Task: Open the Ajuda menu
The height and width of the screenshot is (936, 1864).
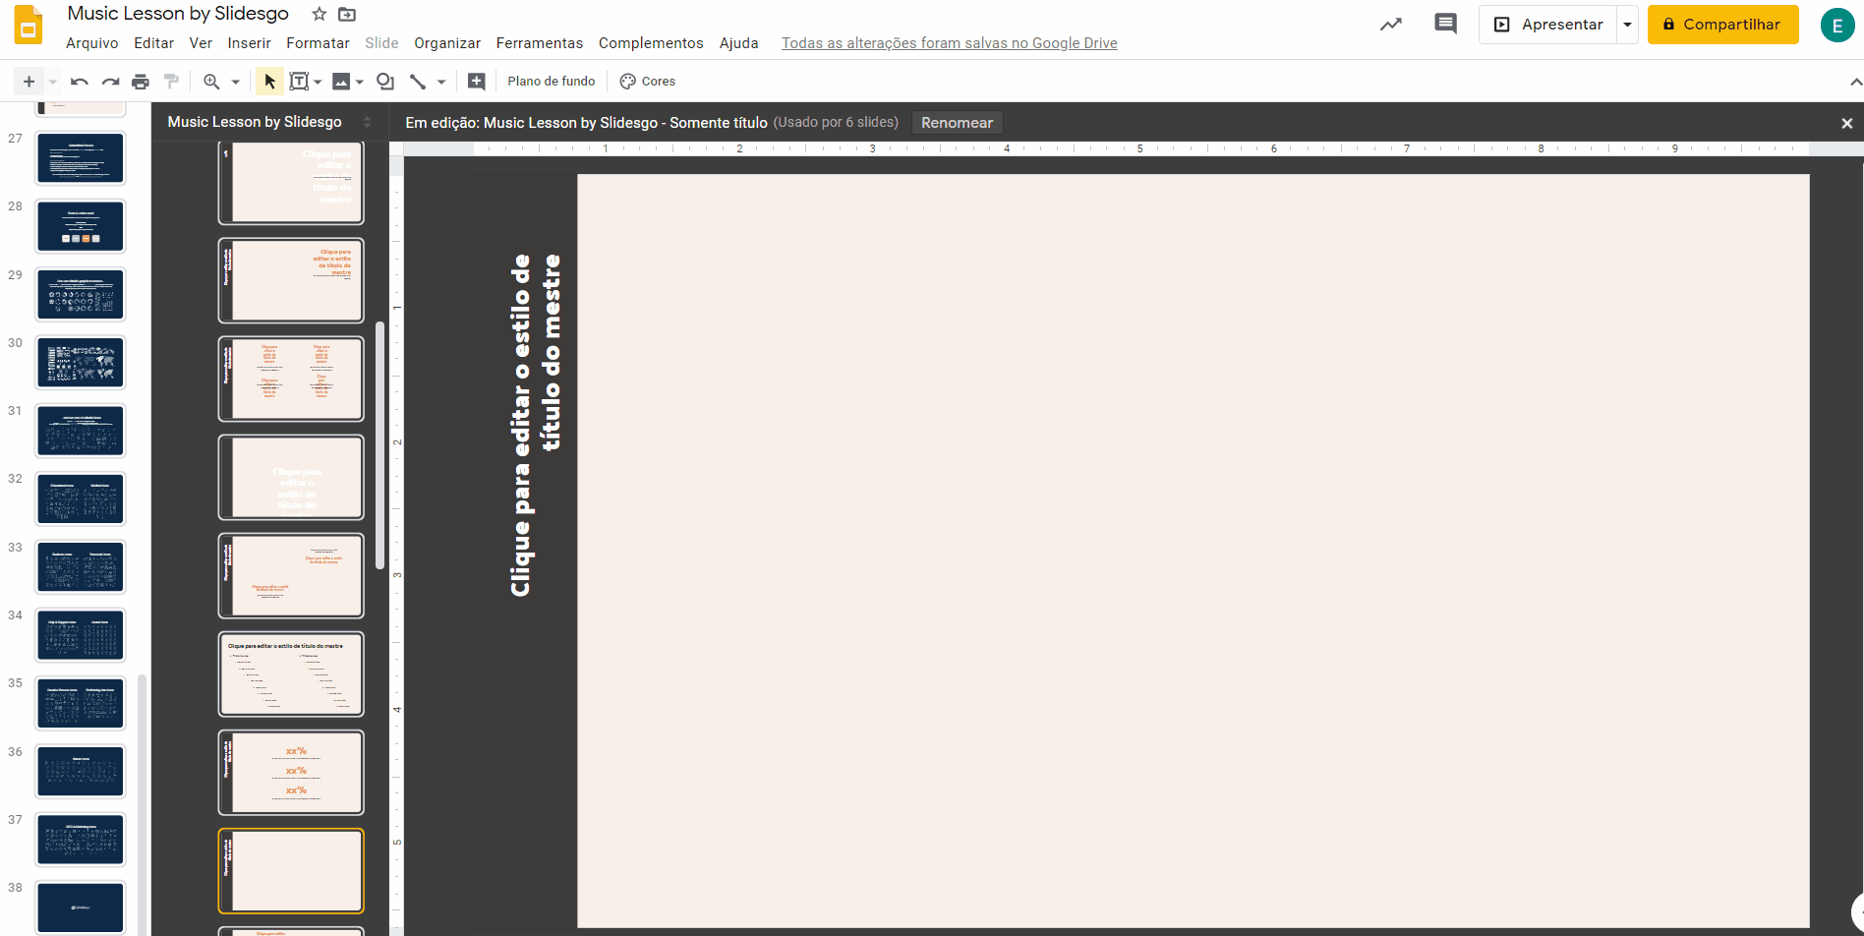Action: point(738,43)
